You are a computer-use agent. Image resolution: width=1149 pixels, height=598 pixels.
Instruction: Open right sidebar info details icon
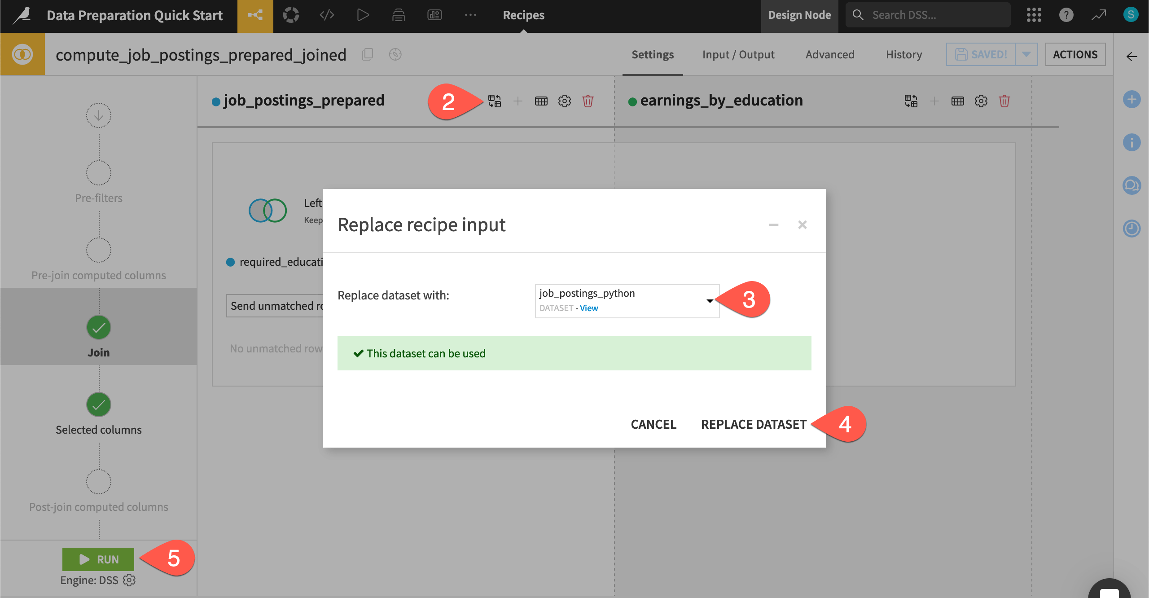1131,142
